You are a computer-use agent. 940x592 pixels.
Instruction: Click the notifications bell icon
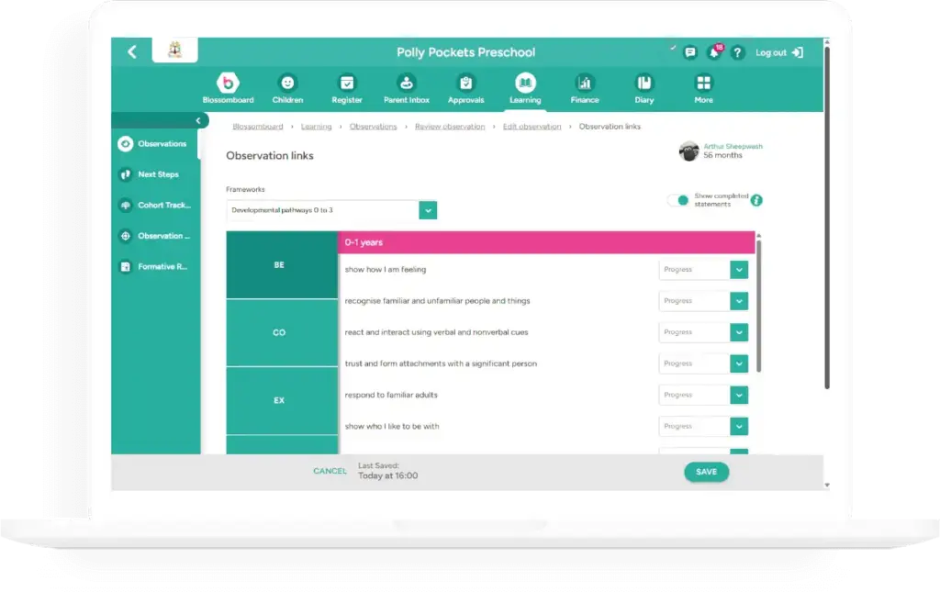tap(713, 53)
